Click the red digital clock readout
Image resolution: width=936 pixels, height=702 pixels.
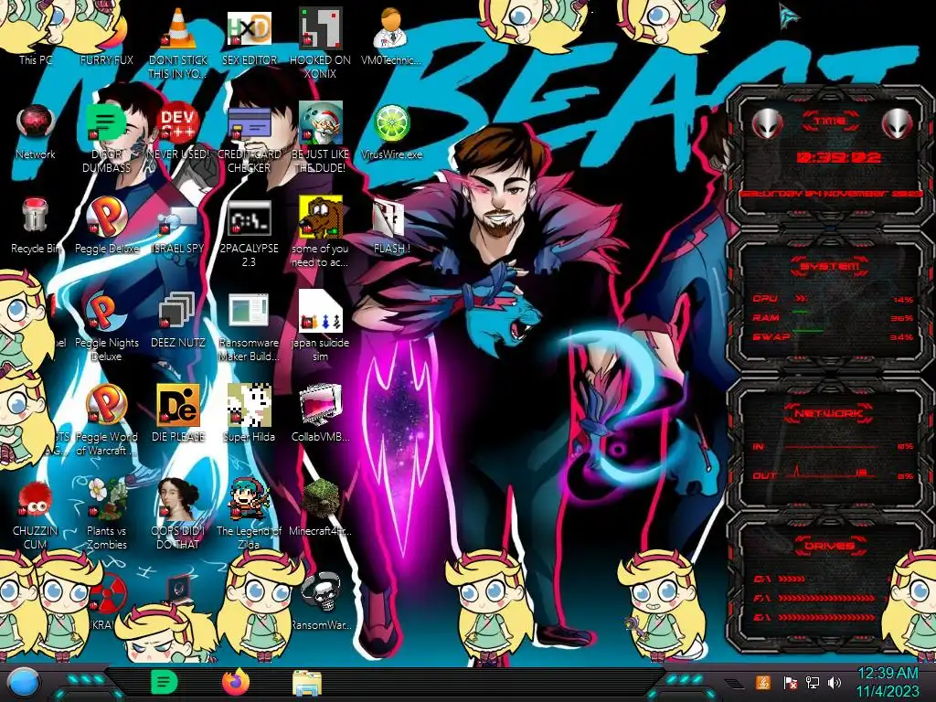coord(839,157)
